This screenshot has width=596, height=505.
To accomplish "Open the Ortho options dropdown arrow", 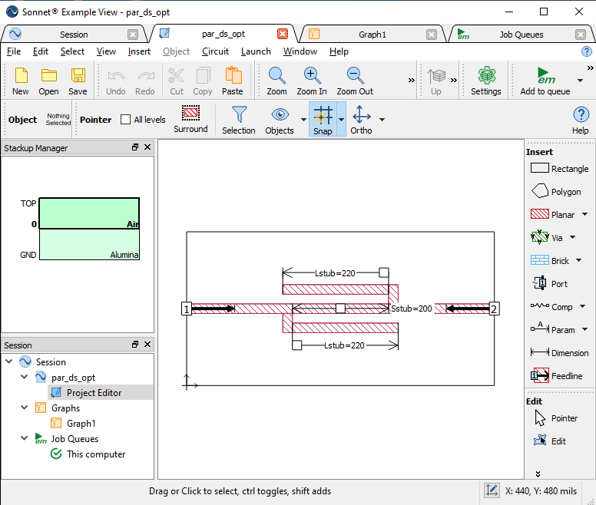I will (x=382, y=120).
